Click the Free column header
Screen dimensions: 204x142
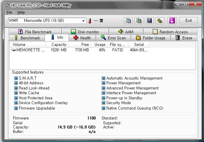point(80,45)
